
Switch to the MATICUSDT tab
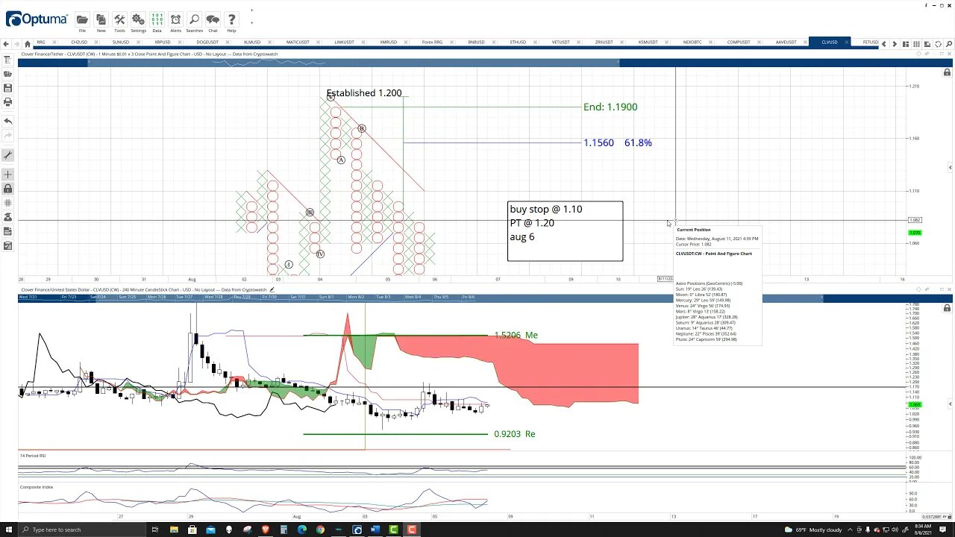tap(298, 43)
